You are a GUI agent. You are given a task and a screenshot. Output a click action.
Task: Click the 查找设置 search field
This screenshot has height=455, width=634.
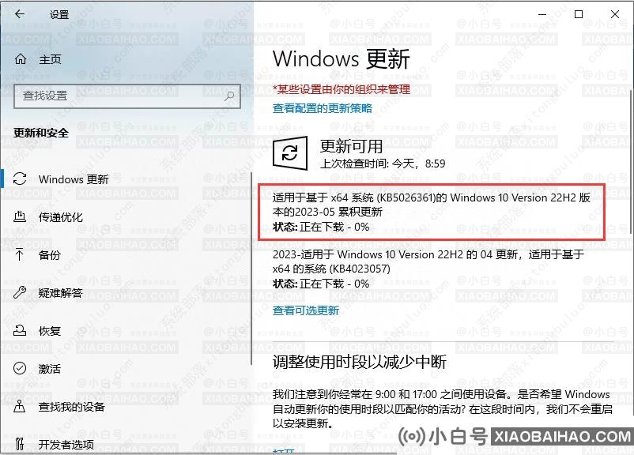point(127,96)
